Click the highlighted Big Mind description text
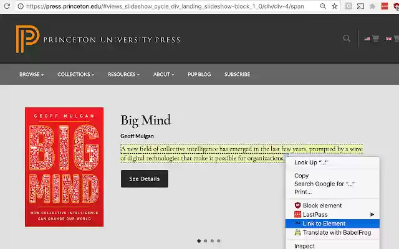The height and width of the screenshot is (249, 399). coord(241,153)
